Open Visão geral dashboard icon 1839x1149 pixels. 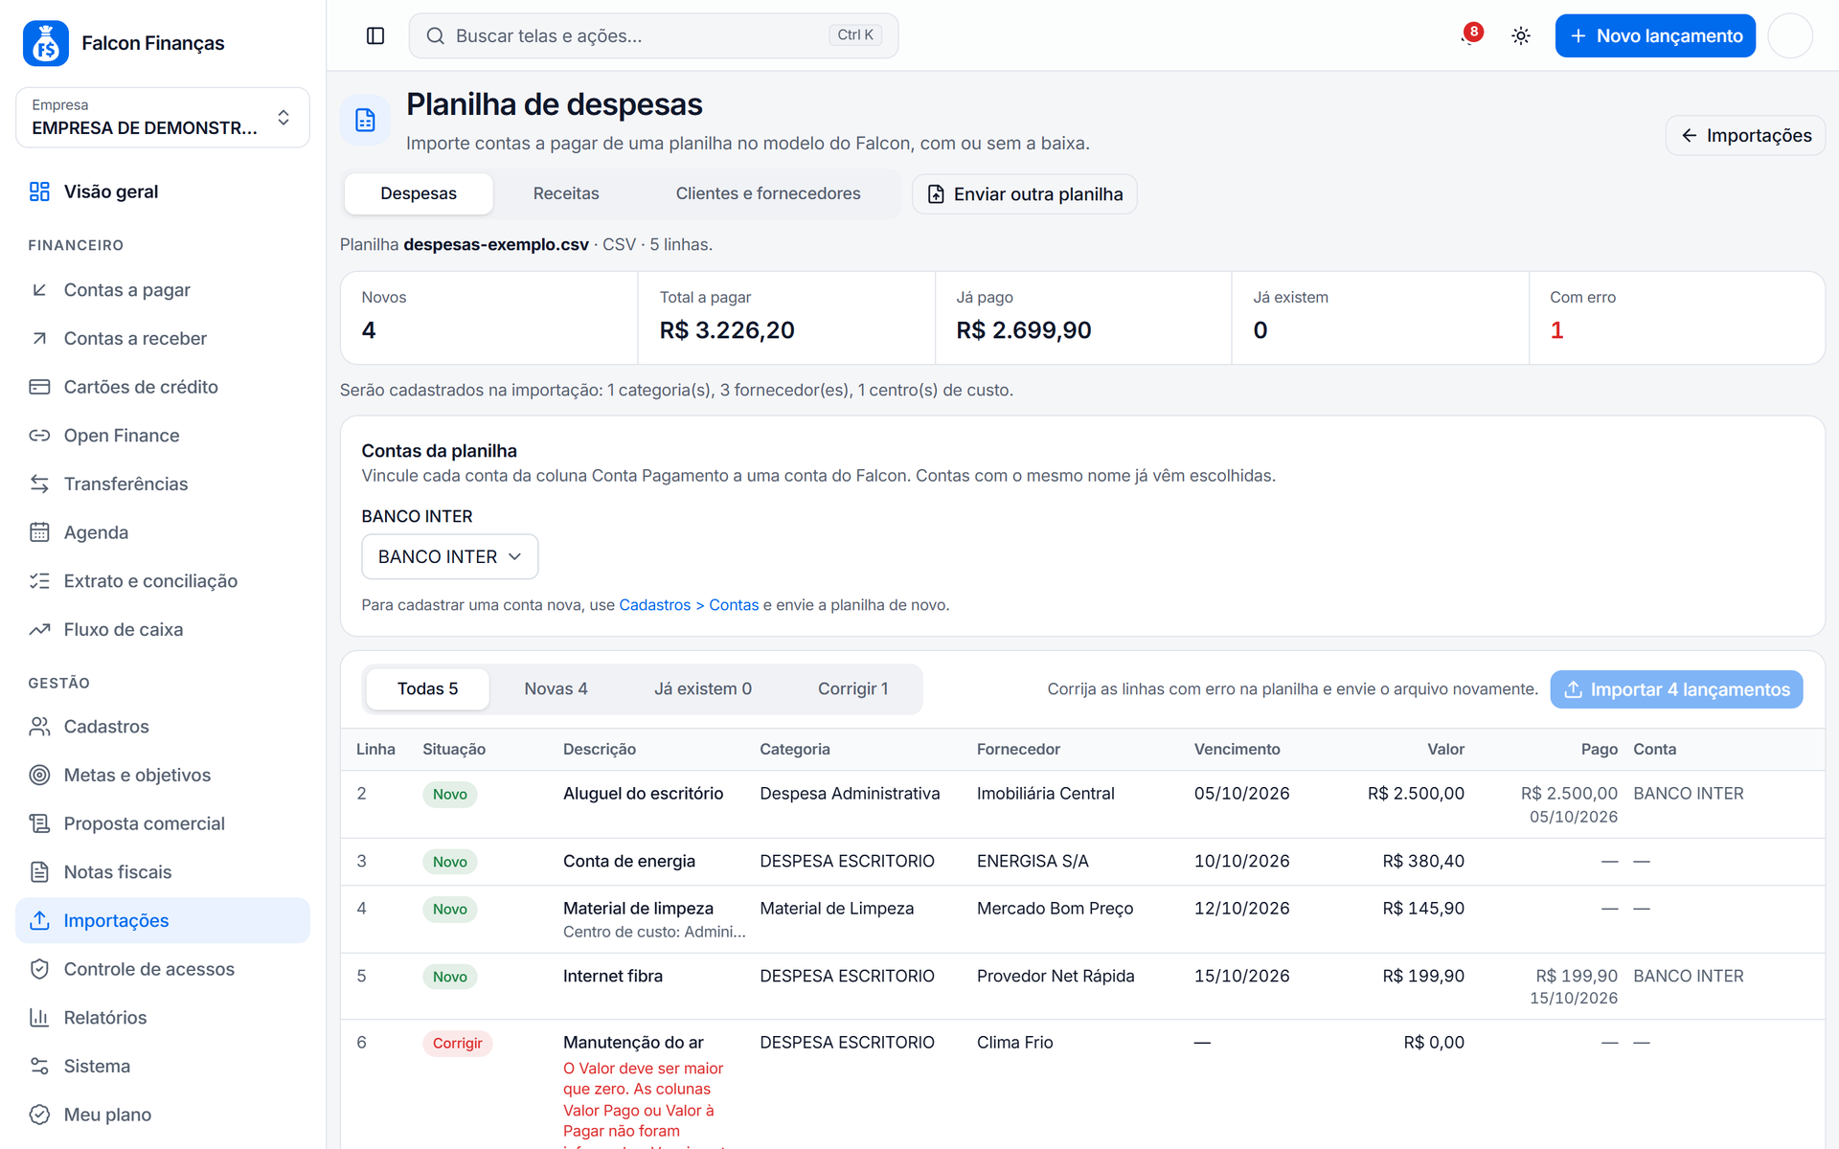[x=39, y=191]
